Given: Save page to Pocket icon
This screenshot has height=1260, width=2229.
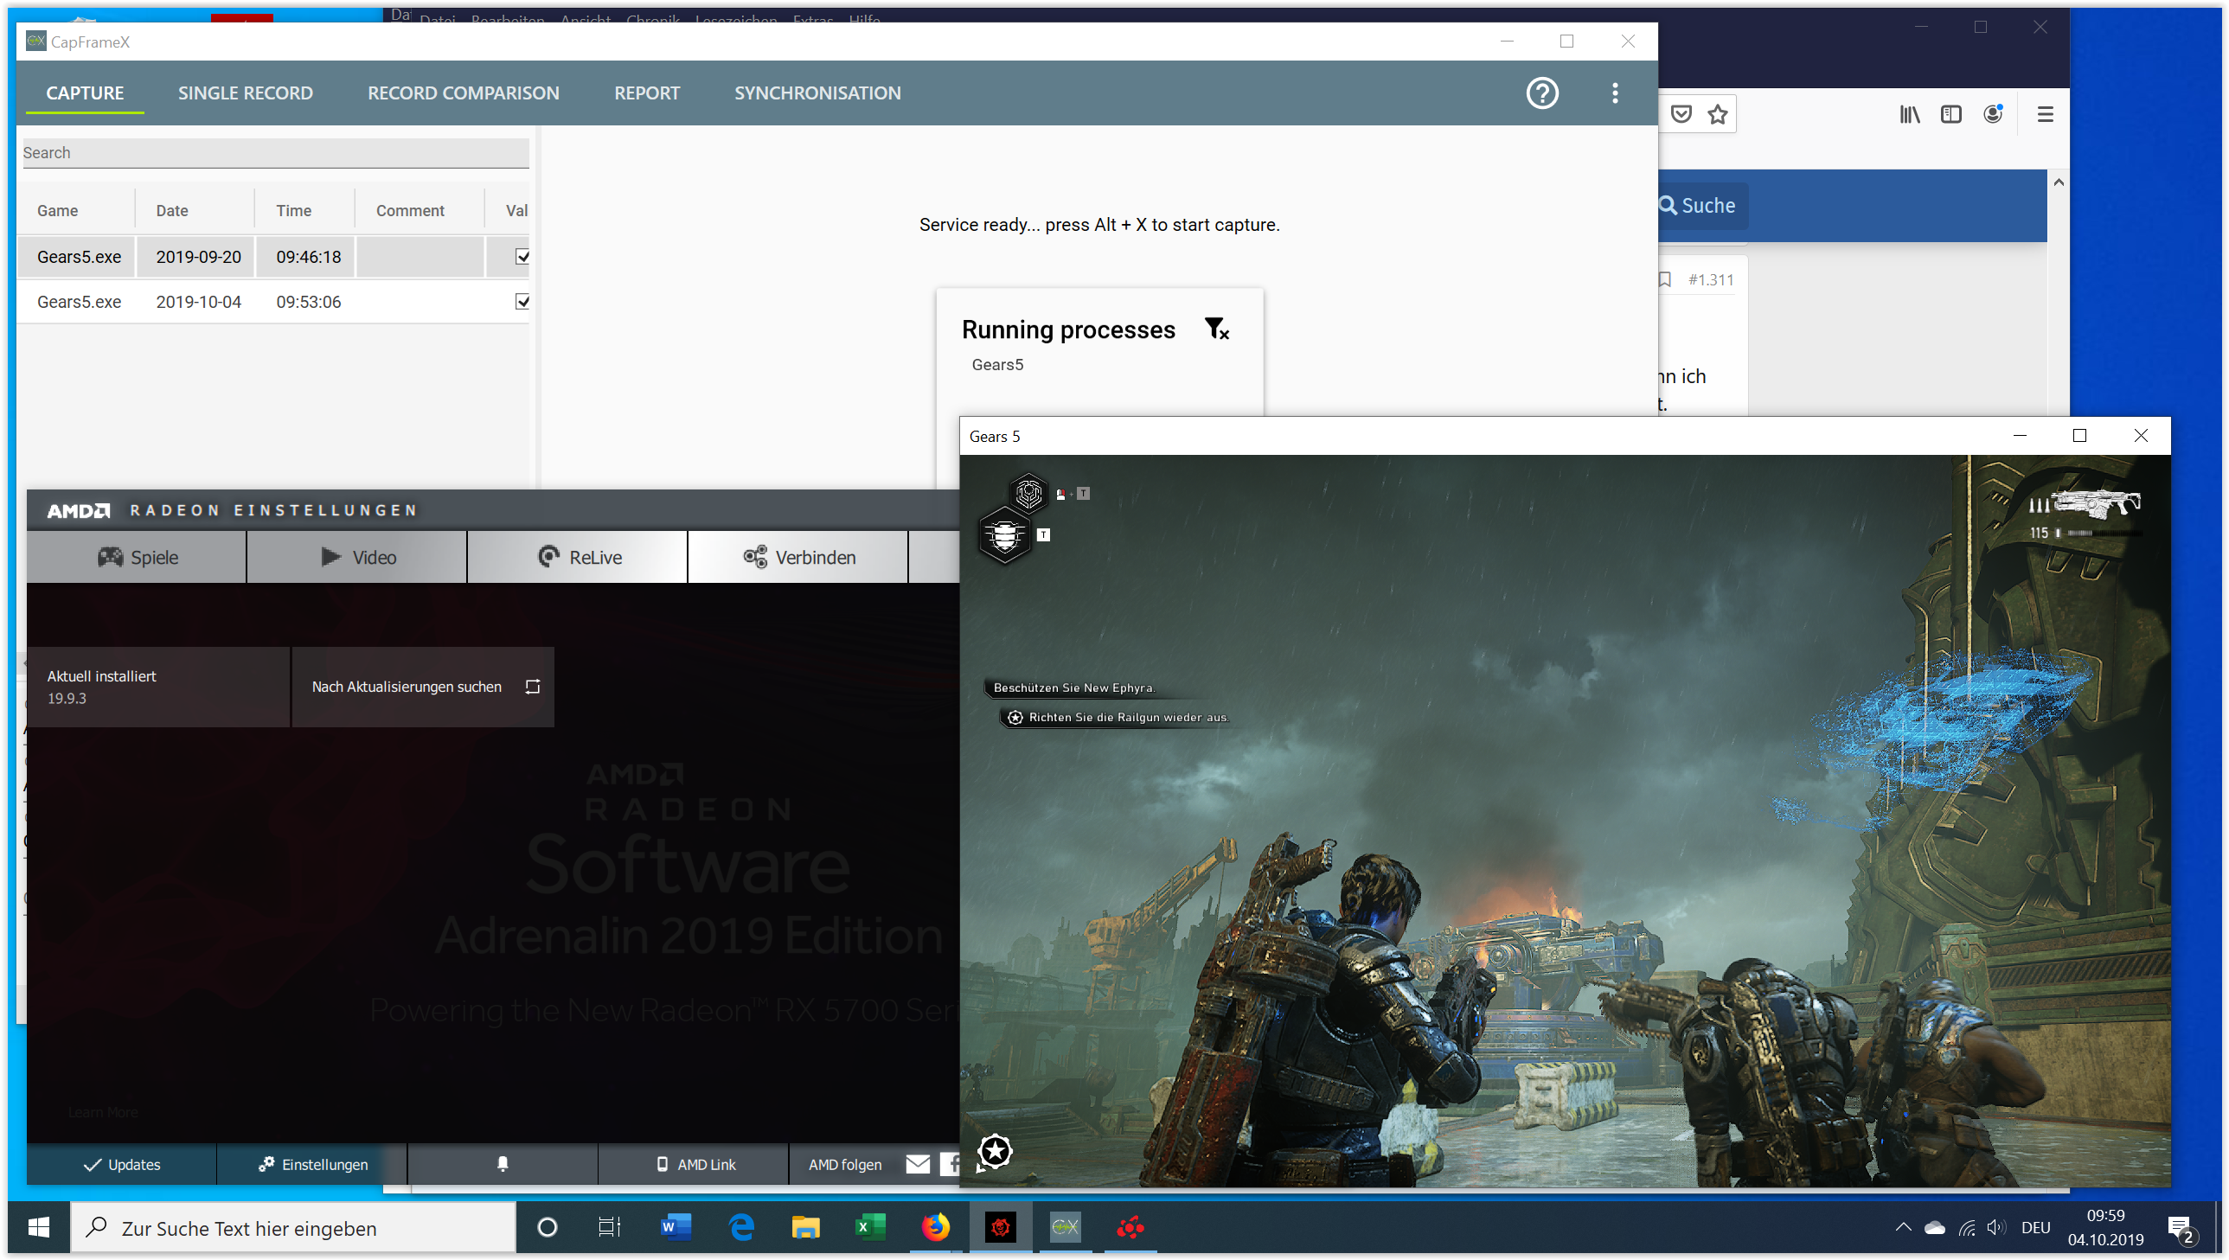Looking at the screenshot, I should 1681,114.
